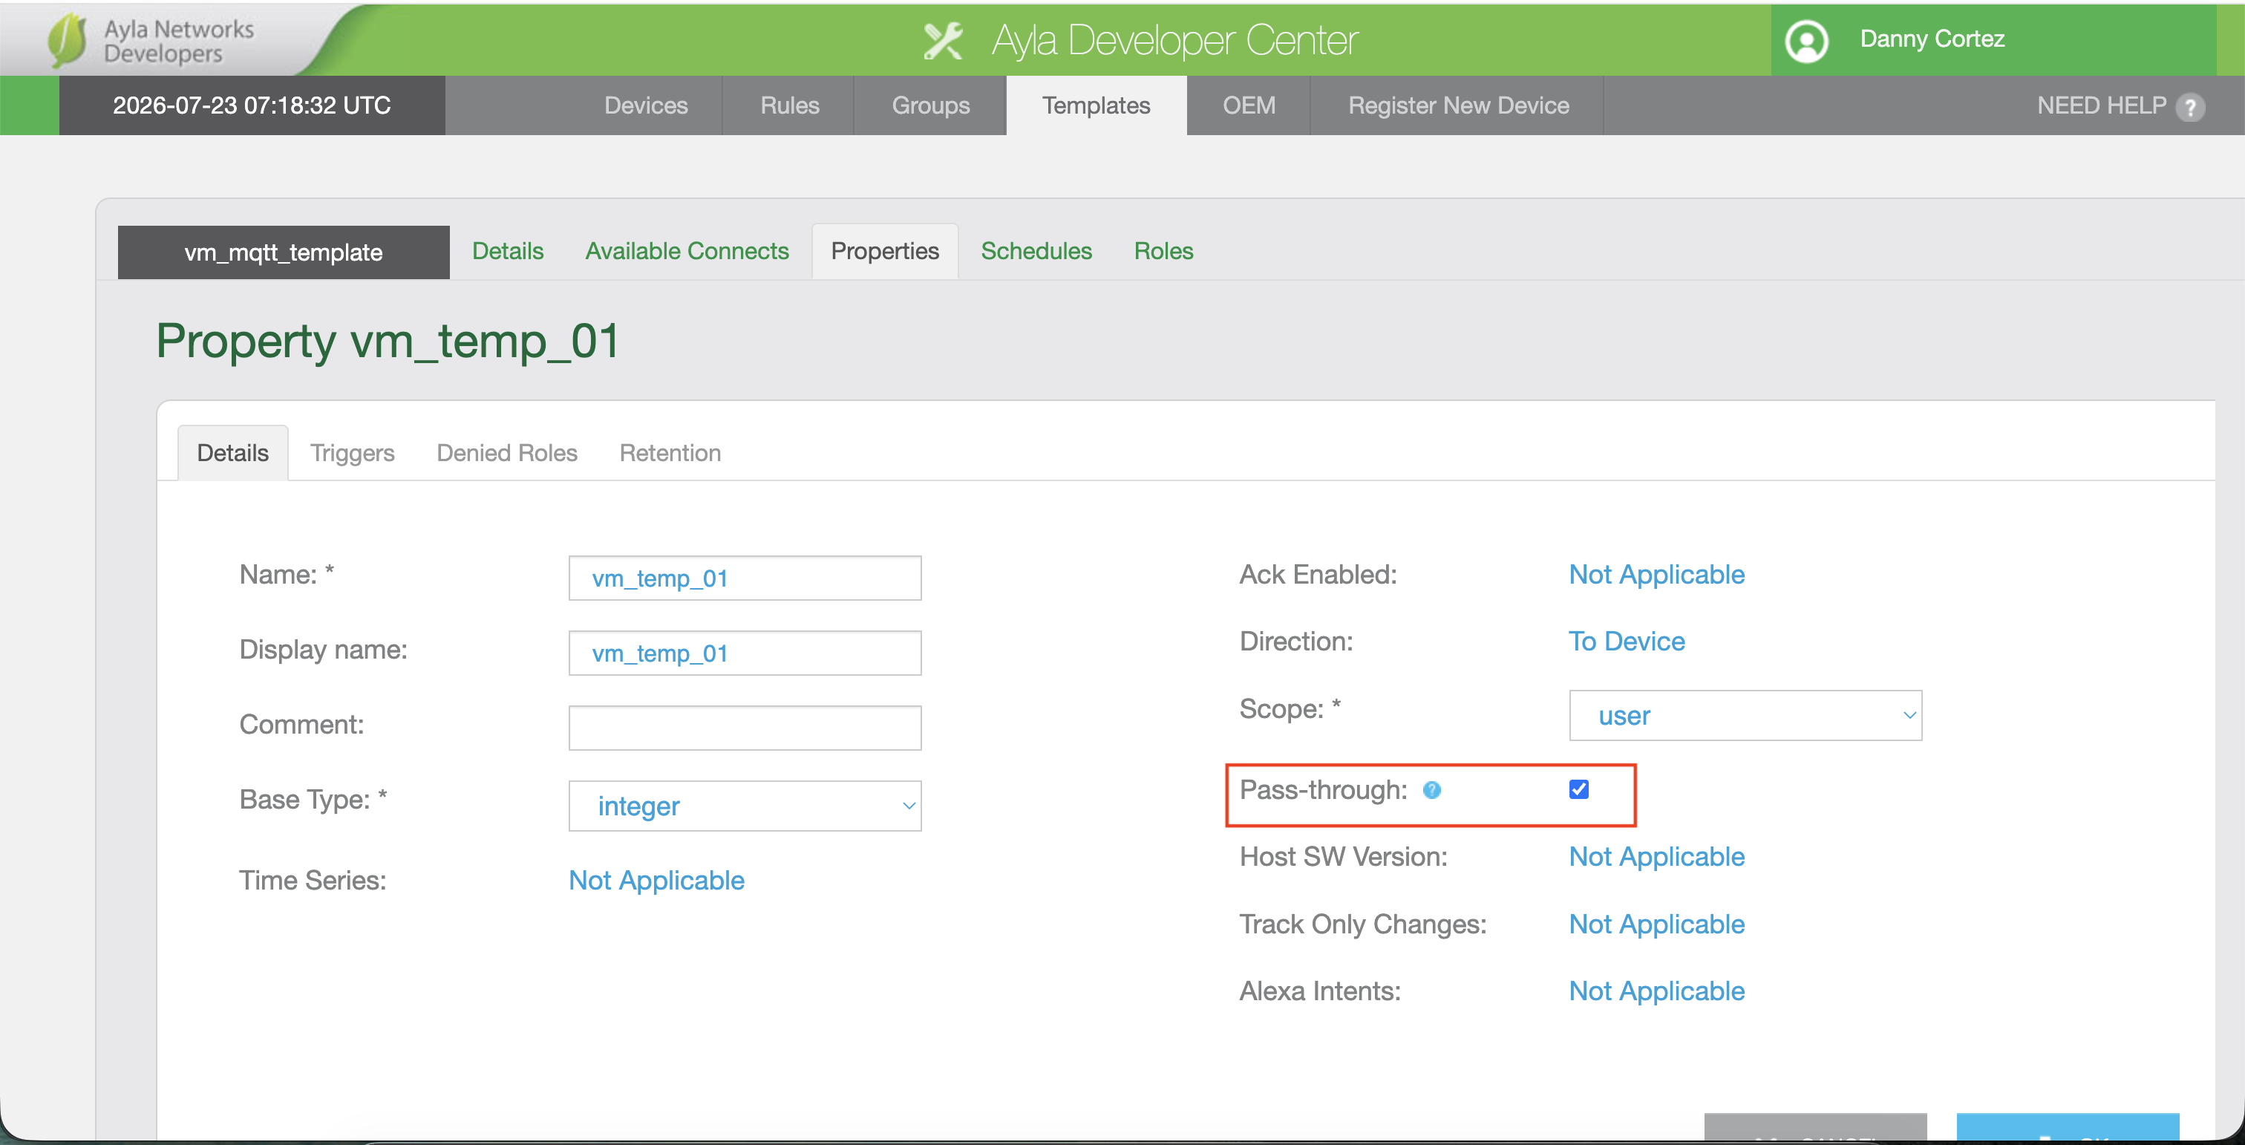Open the OEM nav tab
The height and width of the screenshot is (1145, 2245).
click(1249, 105)
